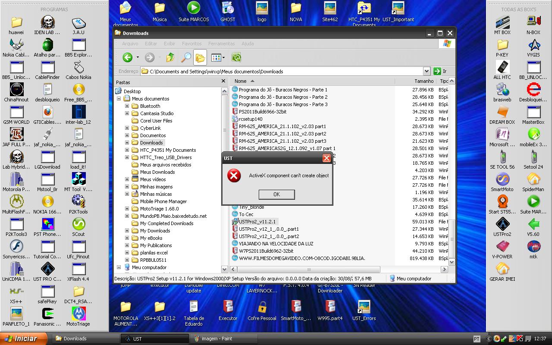
Task: Open the Back history dropdown arrow
Action: coord(138,57)
